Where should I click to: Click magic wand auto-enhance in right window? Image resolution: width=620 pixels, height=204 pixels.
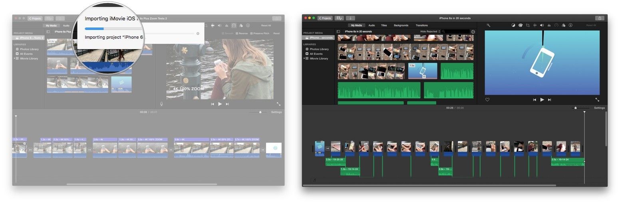tap(488, 25)
